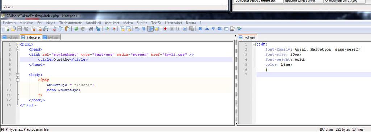Click the user-defined language icon
371x132 pixels.
(x=157, y=29)
